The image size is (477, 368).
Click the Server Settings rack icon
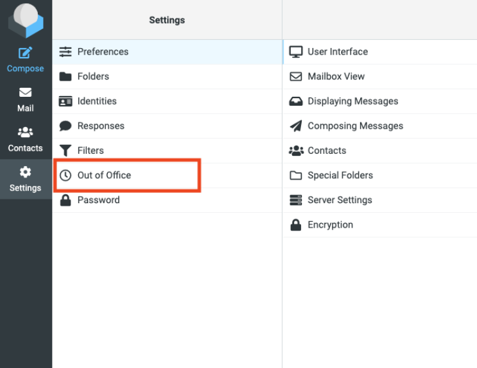click(296, 200)
